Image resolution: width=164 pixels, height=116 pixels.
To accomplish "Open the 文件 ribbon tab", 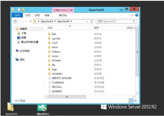I will (17, 15).
